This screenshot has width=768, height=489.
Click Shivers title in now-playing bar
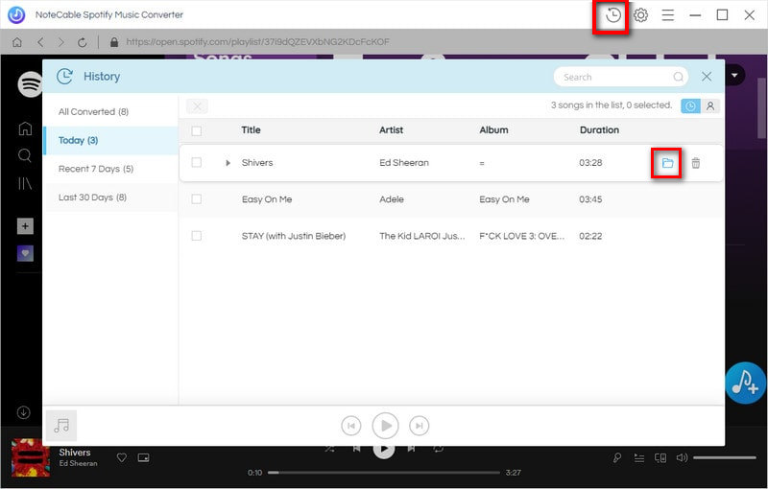(75, 453)
